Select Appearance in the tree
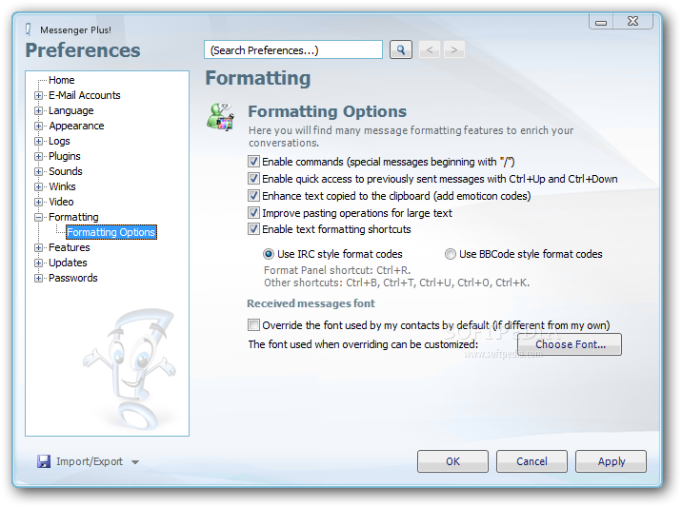The image size is (682, 507). tap(76, 126)
